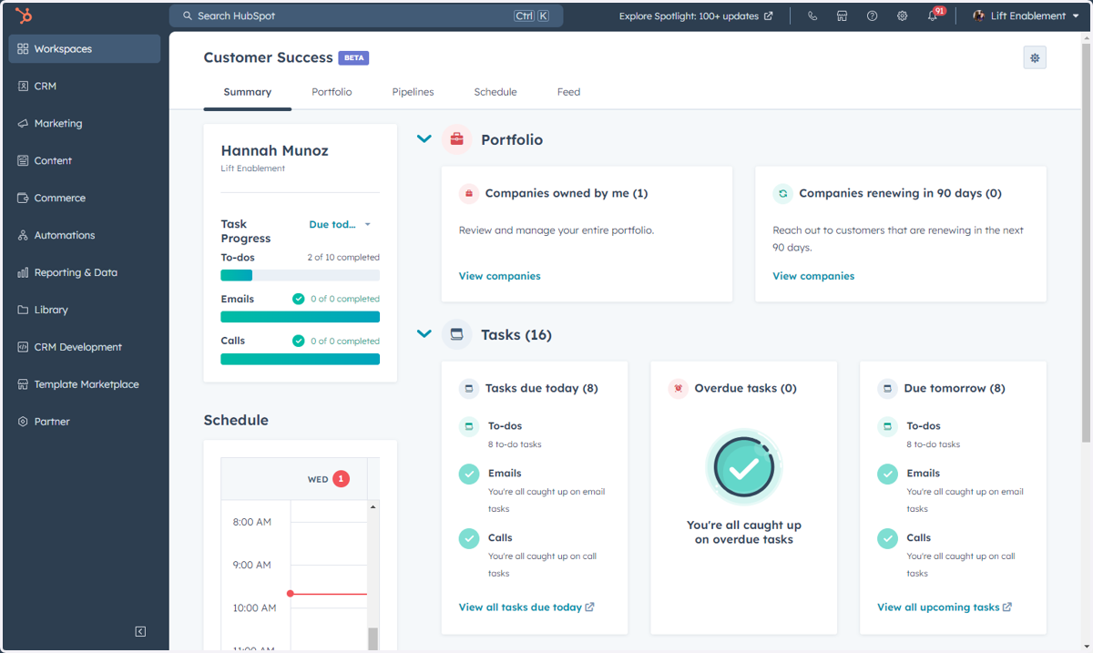1093x653 pixels.
Task: Click Calls checkmark under Tasks due today
Action: pyautogui.click(x=469, y=538)
